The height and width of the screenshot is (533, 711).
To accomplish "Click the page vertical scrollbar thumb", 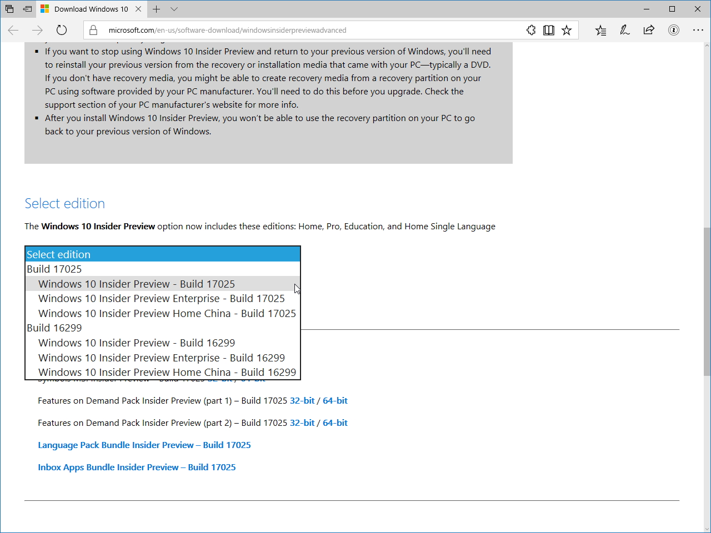I will click(707, 301).
